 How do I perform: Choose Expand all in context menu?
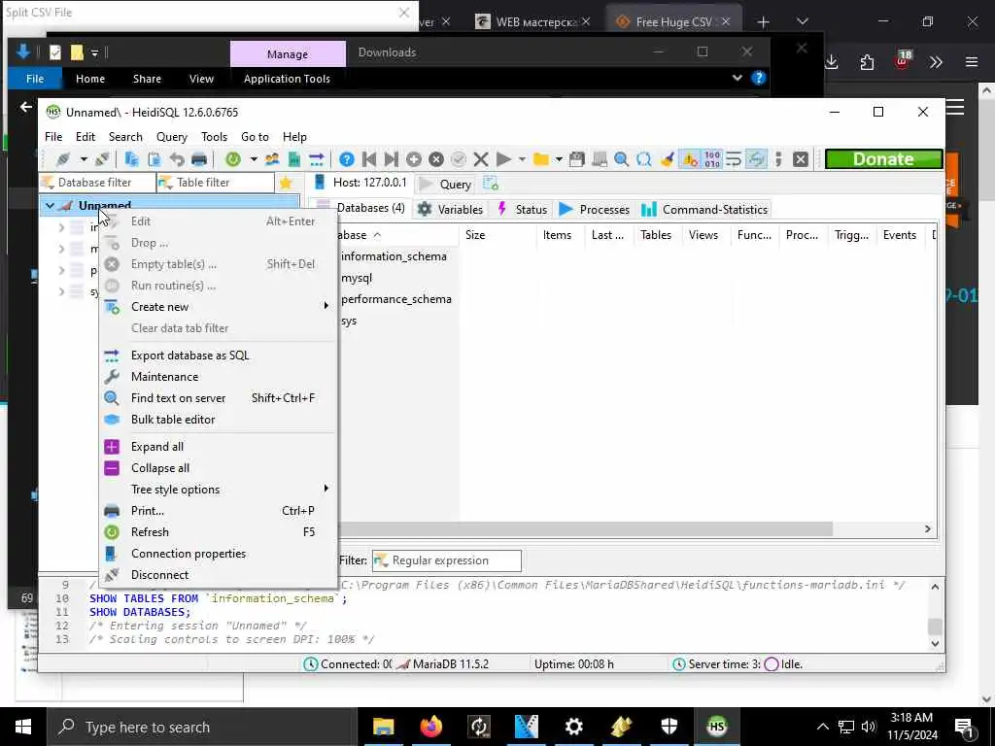pyautogui.click(x=220, y=447)
